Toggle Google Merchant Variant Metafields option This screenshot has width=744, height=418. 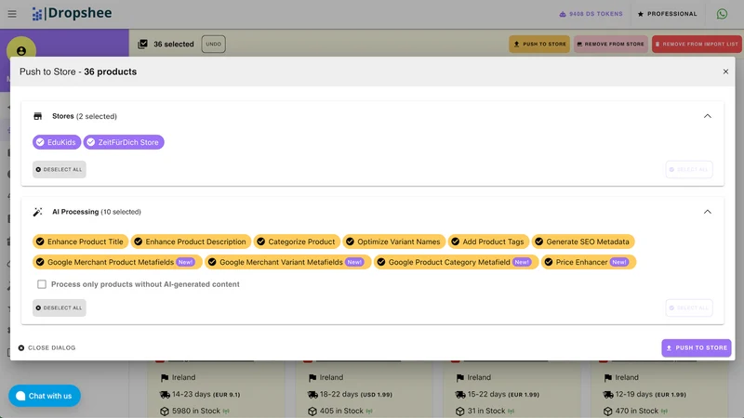[287, 262]
